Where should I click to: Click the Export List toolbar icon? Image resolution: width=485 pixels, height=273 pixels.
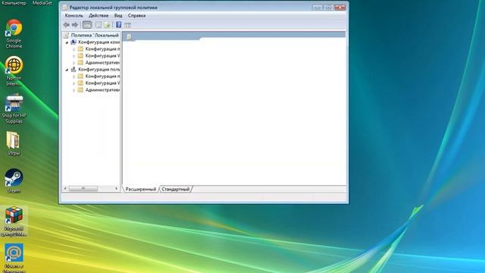pos(107,25)
